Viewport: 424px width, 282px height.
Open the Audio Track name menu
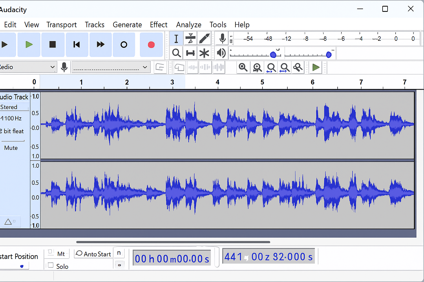14,97
